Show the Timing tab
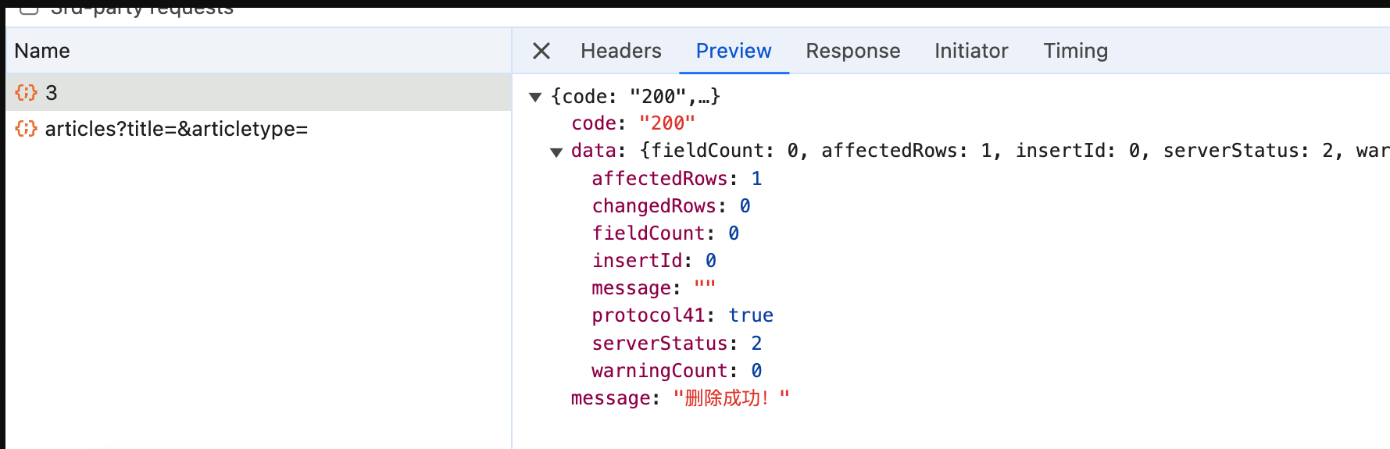The height and width of the screenshot is (449, 1390). point(1075,52)
